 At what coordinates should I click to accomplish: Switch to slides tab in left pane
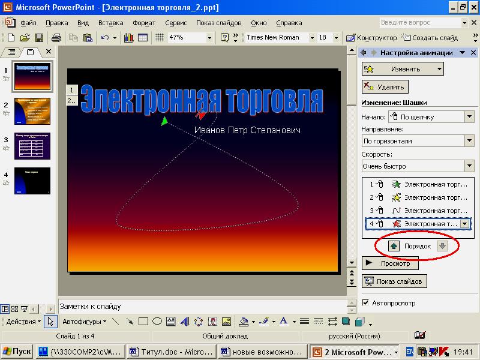point(30,52)
